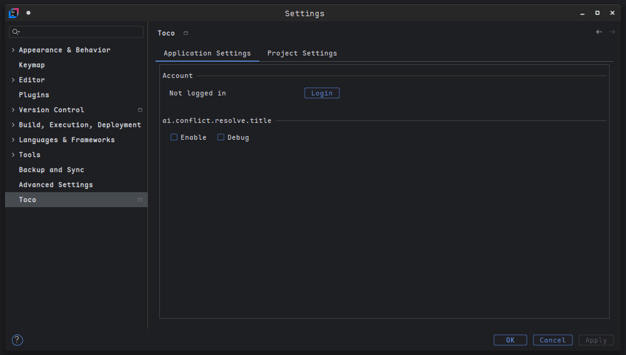Click the forward navigation arrow
The height and width of the screenshot is (355, 626).
[x=612, y=32]
